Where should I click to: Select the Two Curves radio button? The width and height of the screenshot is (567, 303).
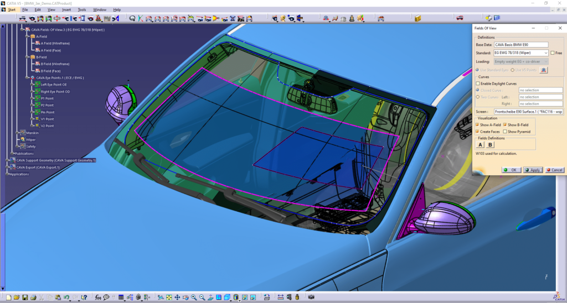tap(478, 97)
